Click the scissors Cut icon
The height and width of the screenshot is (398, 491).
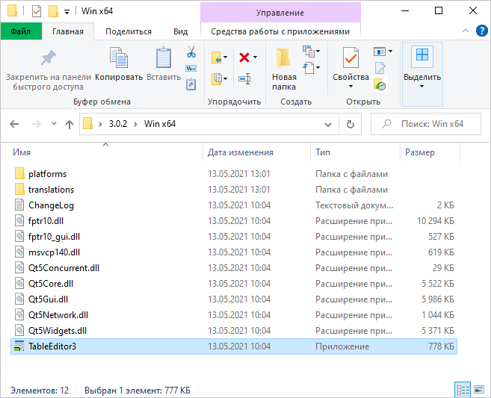pos(191,53)
